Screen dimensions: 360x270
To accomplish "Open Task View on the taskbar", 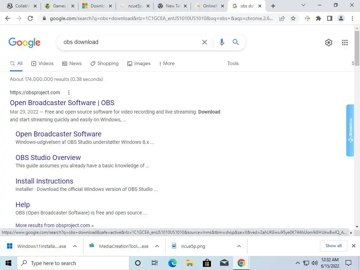I will [155, 263].
